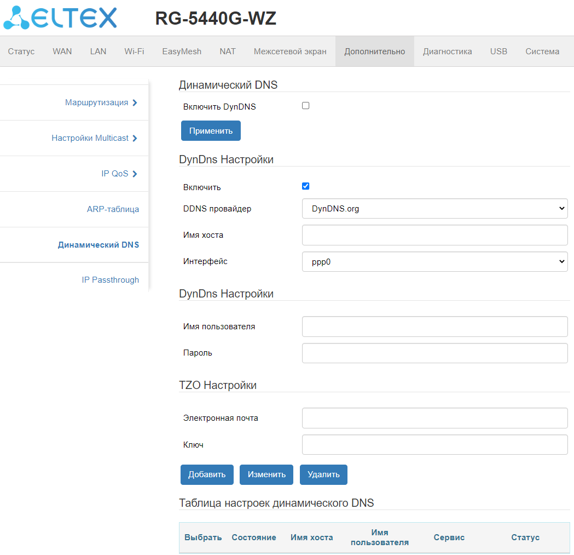Click the Добавить button
This screenshot has width=574, height=555.
click(x=207, y=474)
